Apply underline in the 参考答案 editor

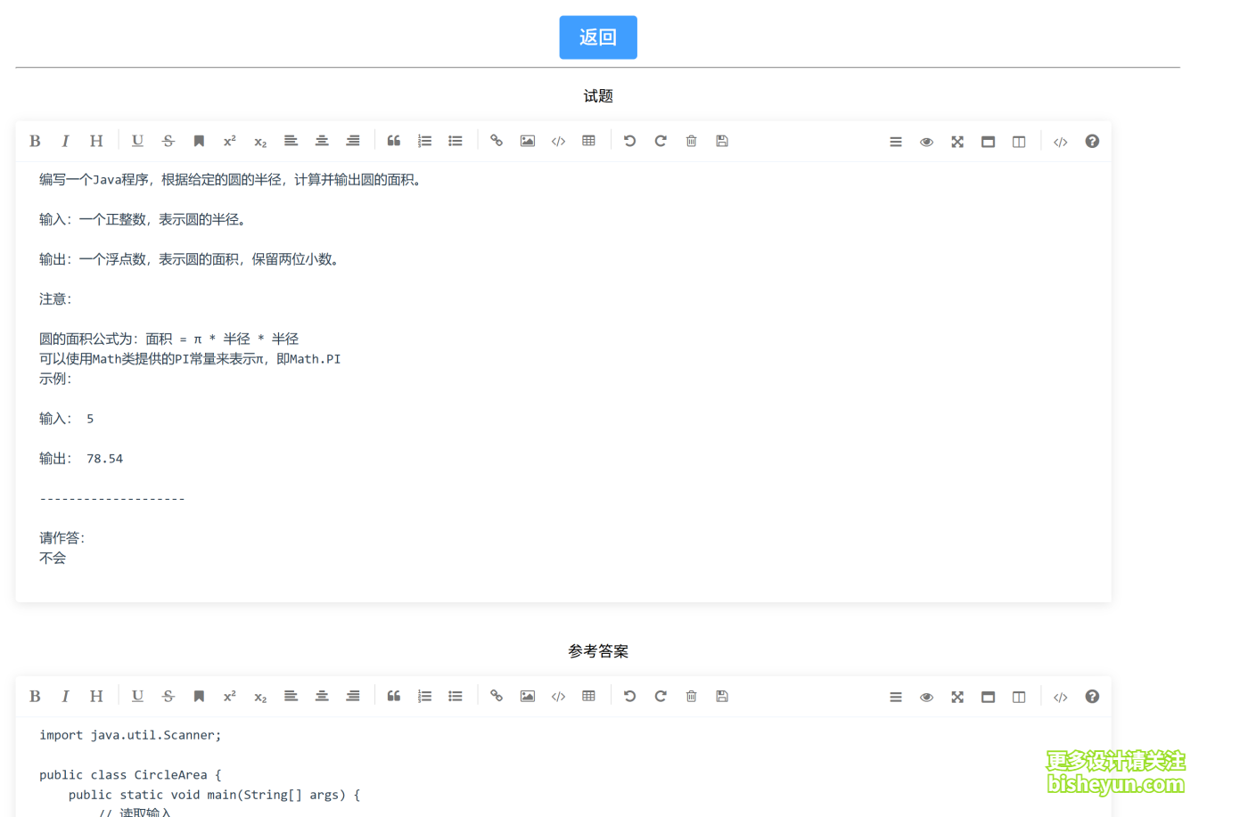[x=137, y=696]
